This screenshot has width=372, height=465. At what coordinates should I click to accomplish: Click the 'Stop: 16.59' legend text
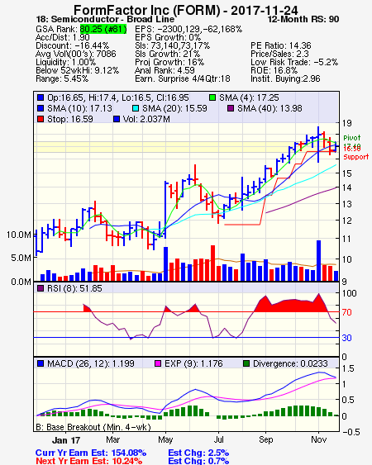pos(70,119)
